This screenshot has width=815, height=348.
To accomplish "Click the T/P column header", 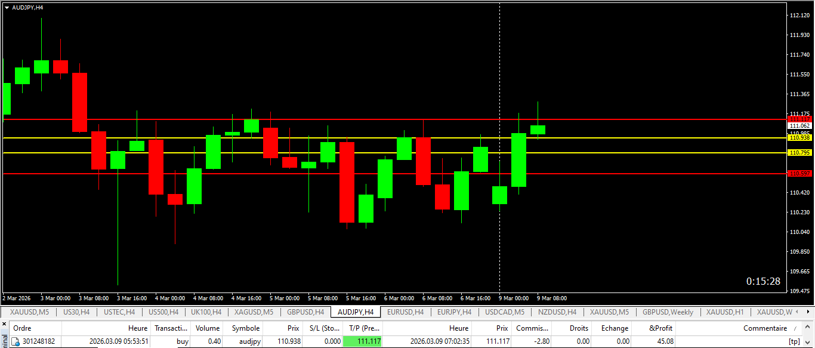I will tap(363, 328).
